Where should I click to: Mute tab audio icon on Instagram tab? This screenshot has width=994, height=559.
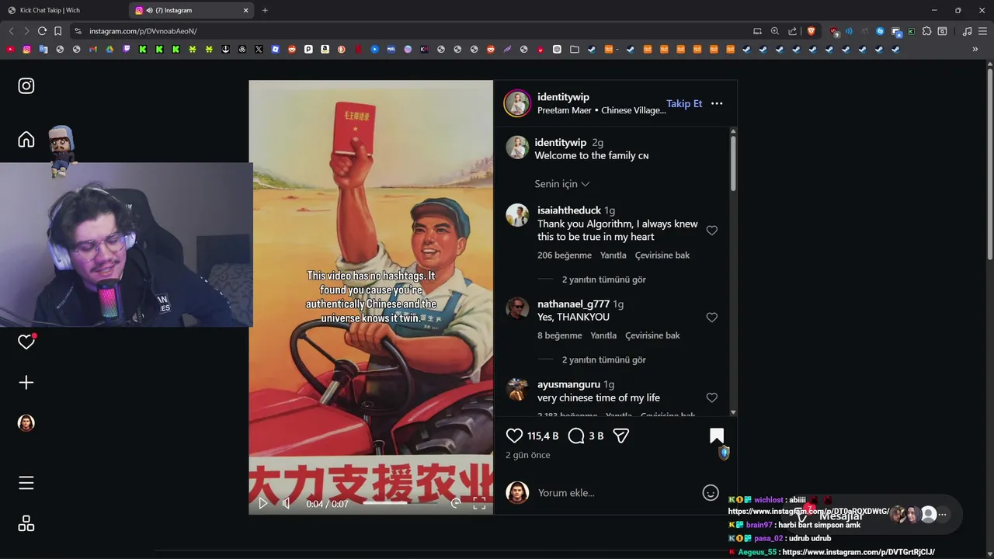coord(149,10)
